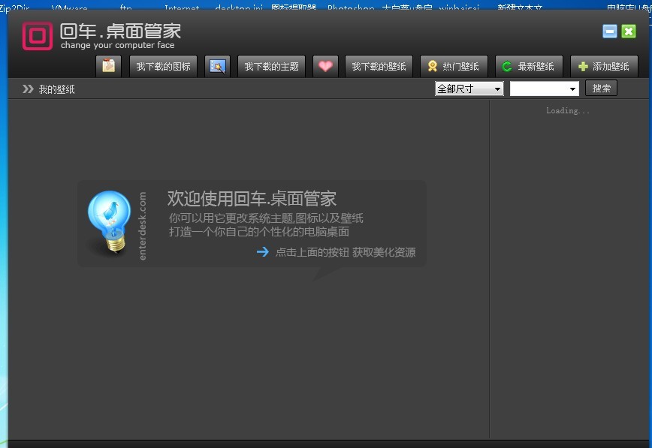Switch to 我下载的壁纸 (my downloaded wallpapers)
Image resolution: width=652 pixels, height=448 pixels.
click(x=379, y=66)
